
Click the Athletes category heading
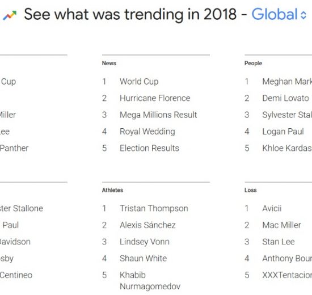(x=112, y=190)
